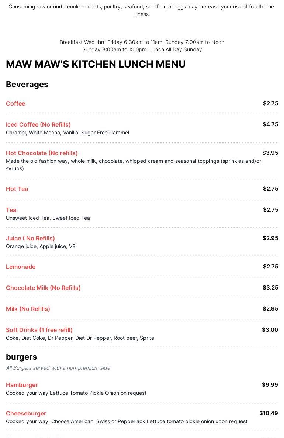Select Chocolate Milk (No Refills)

tap(43, 288)
